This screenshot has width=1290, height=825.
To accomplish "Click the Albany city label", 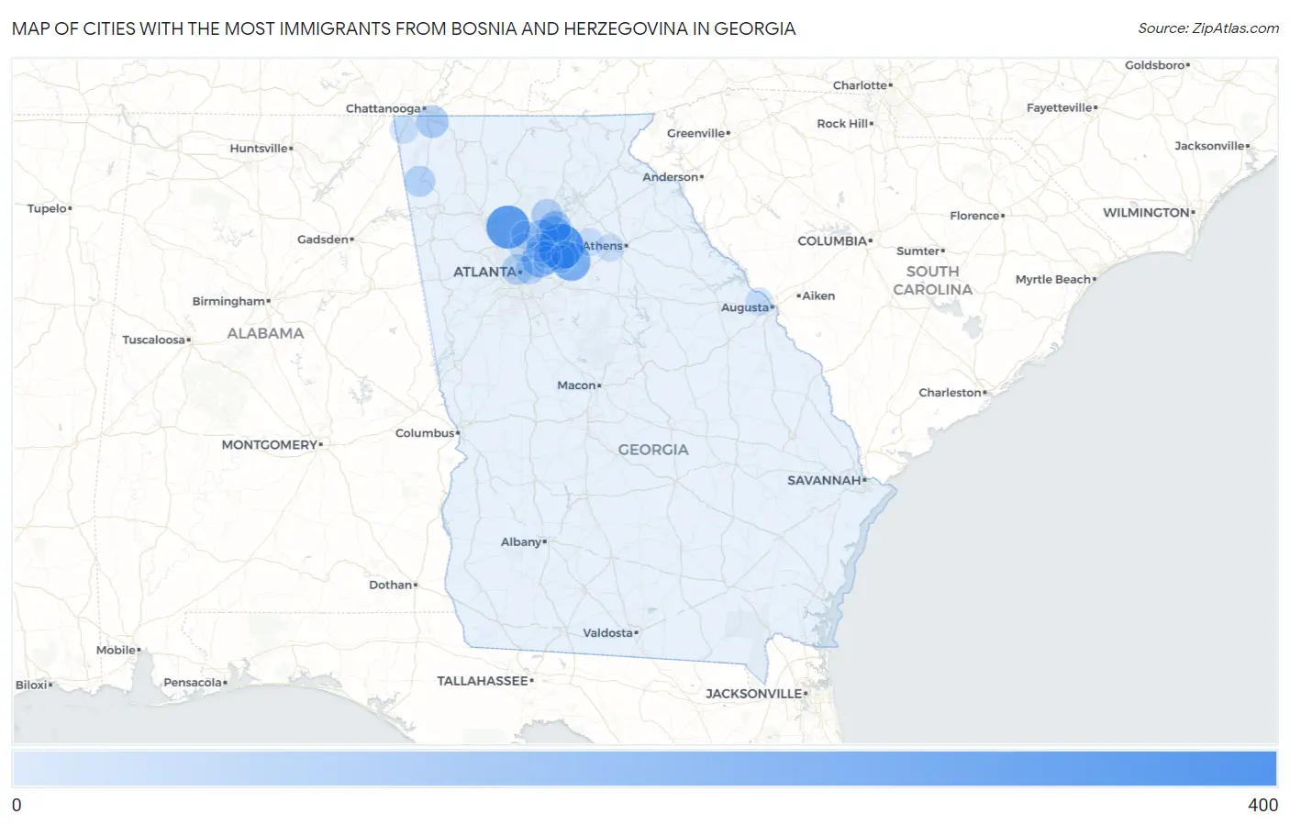I will point(521,542).
